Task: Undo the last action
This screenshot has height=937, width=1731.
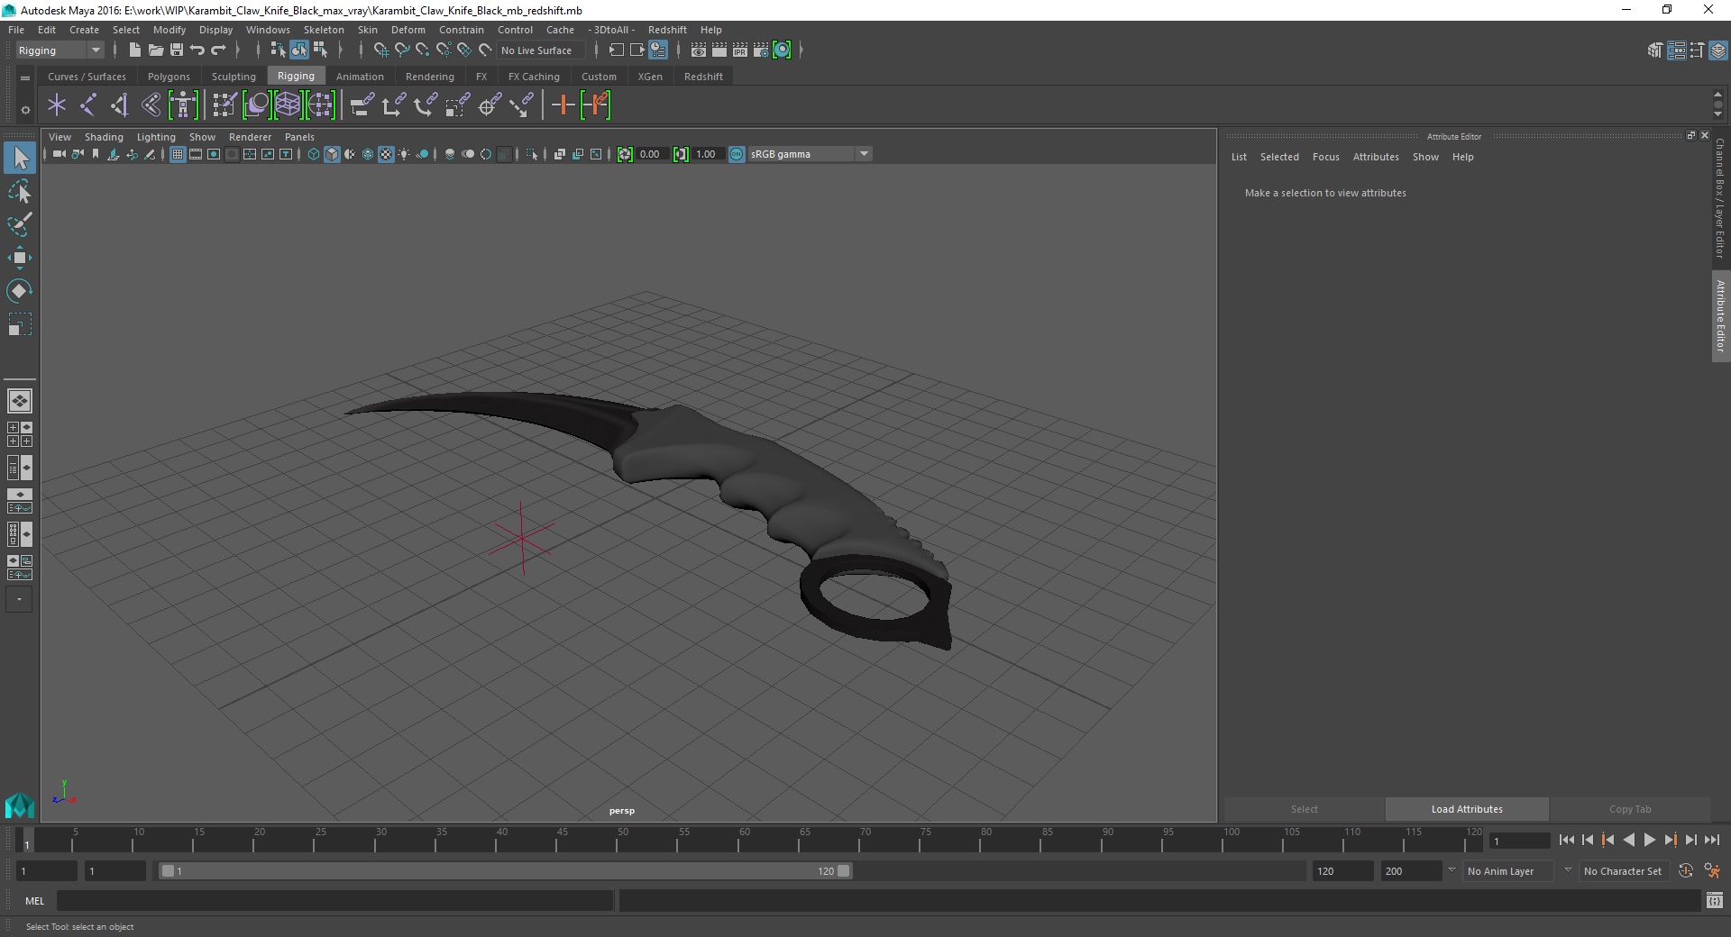Action: (x=197, y=50)
